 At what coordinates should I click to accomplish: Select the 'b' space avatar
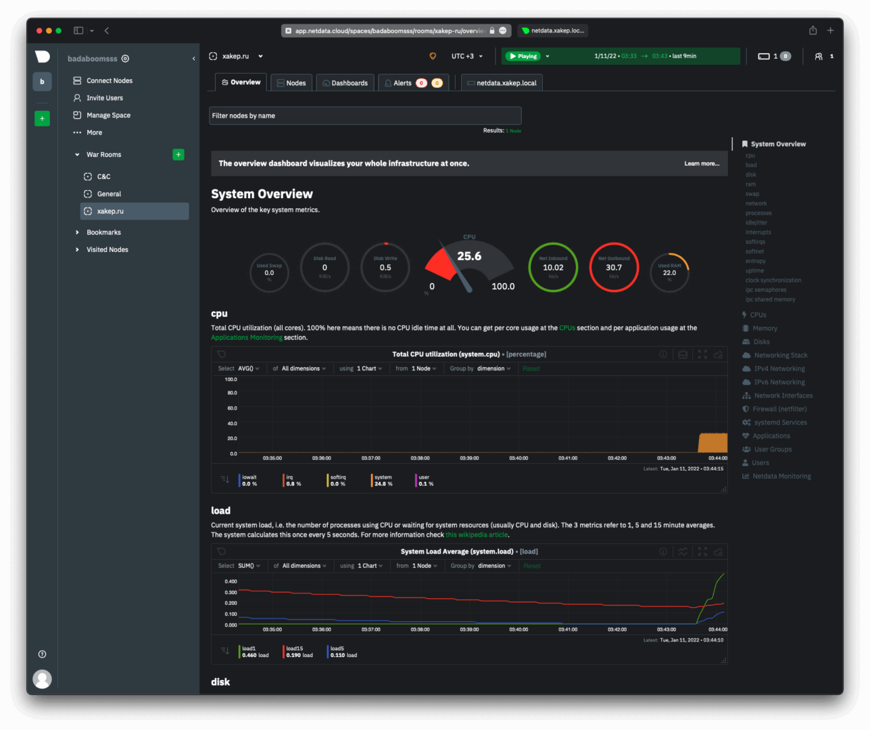click(x=42, y=81)
